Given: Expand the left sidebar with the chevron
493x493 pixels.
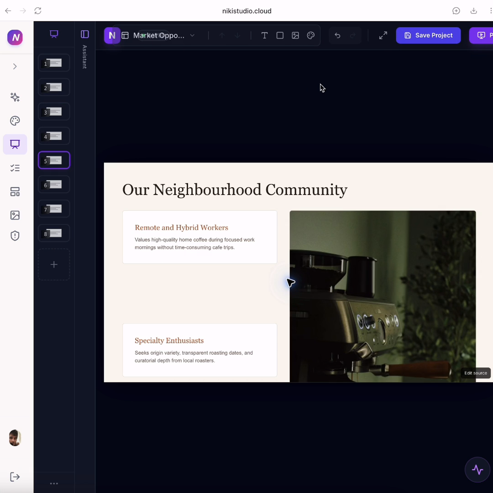Looking at the screenshot, I should pos(15,66).
